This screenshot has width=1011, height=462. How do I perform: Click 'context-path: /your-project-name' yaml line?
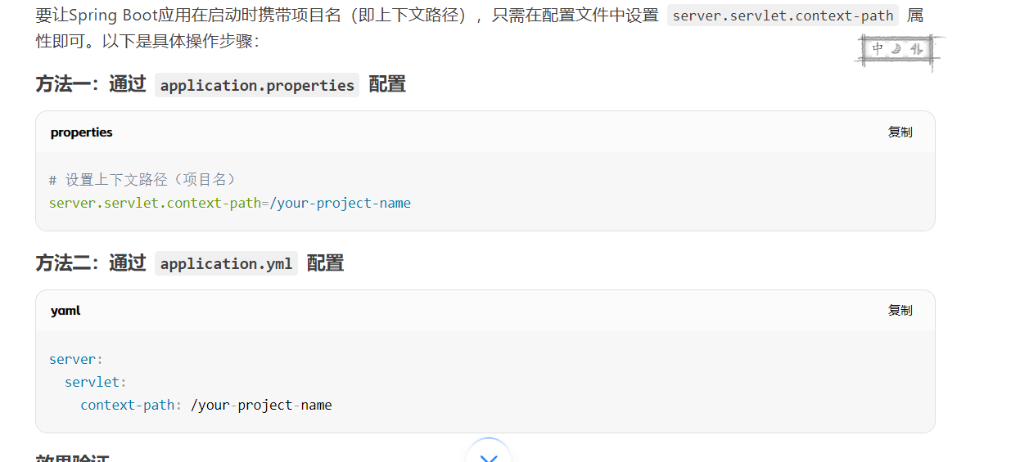[206, 405]
